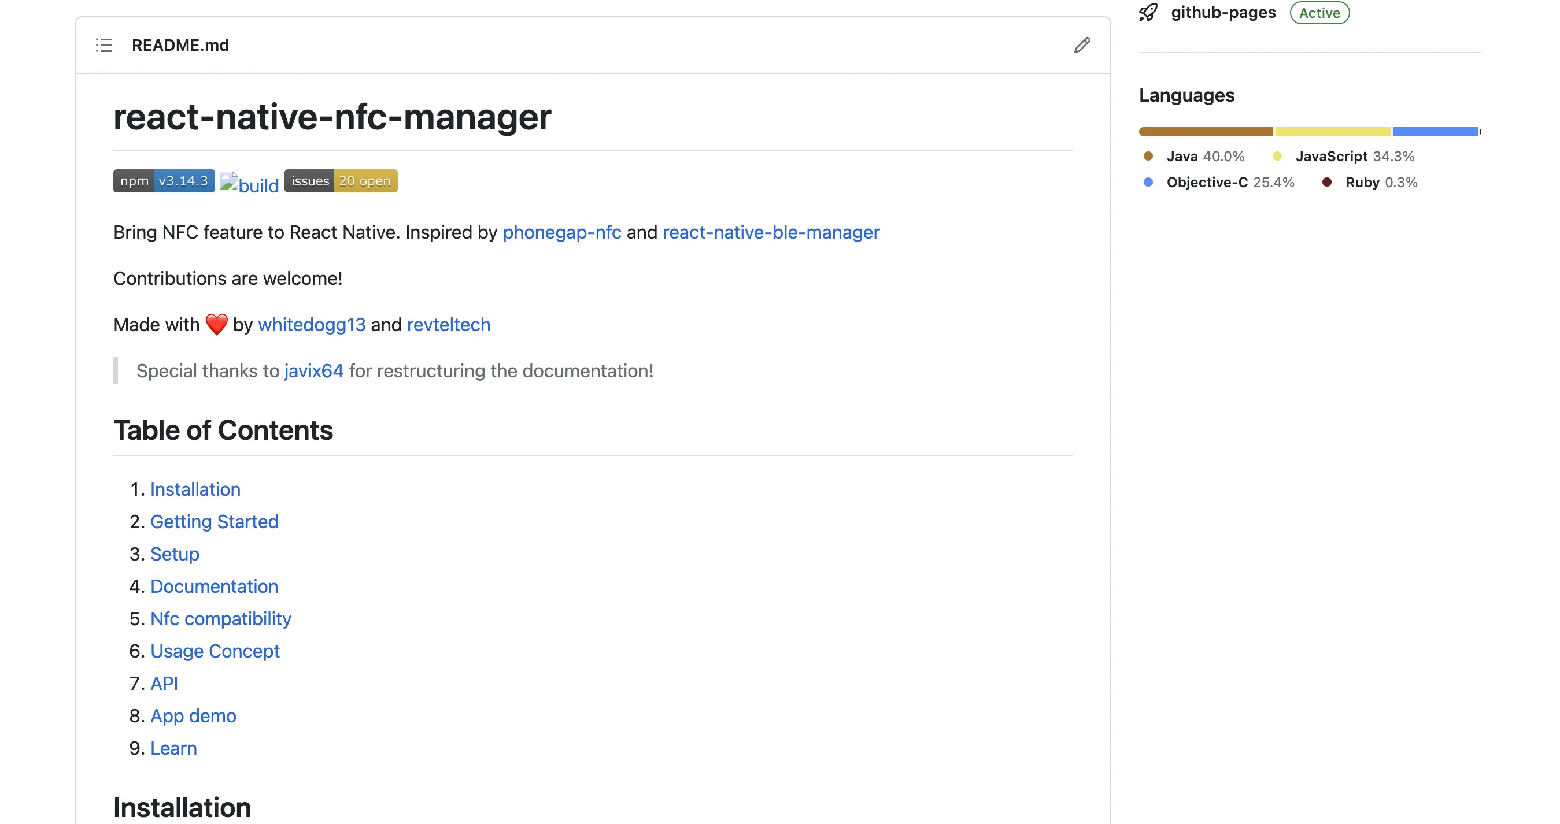Click the JavaScript yellow bar segment
This screenshot has width=1560, height=824.
tap(1332, 132)
